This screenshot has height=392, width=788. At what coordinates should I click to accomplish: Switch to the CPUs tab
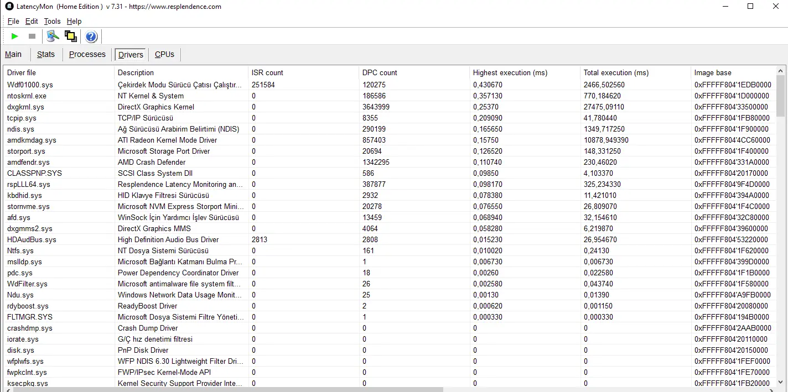pos(164,54)
